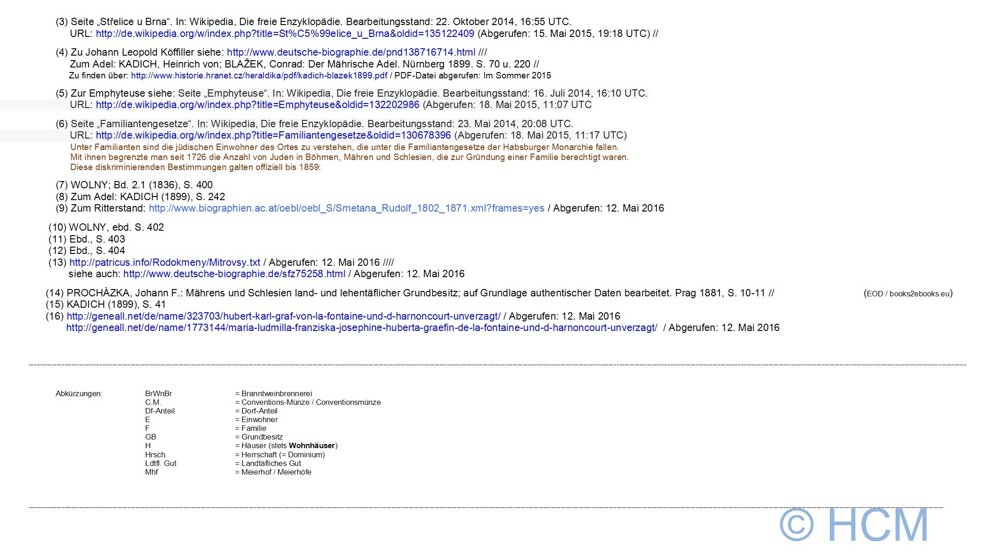Viewport: 1006px width, 553px height.
Task: Open the Střelice u Brna Wikipedia URL
Action: [x=285, y=34]
